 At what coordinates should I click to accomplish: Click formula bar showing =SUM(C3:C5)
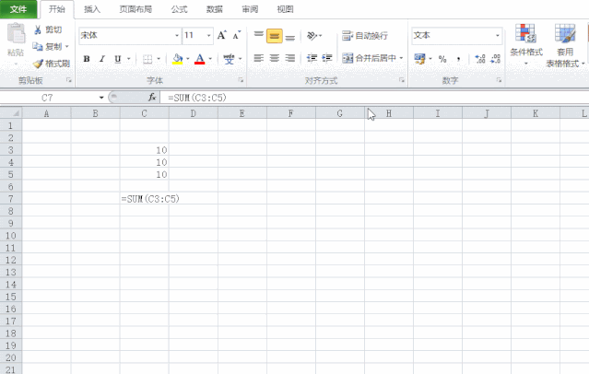click(x=373, y=98)
